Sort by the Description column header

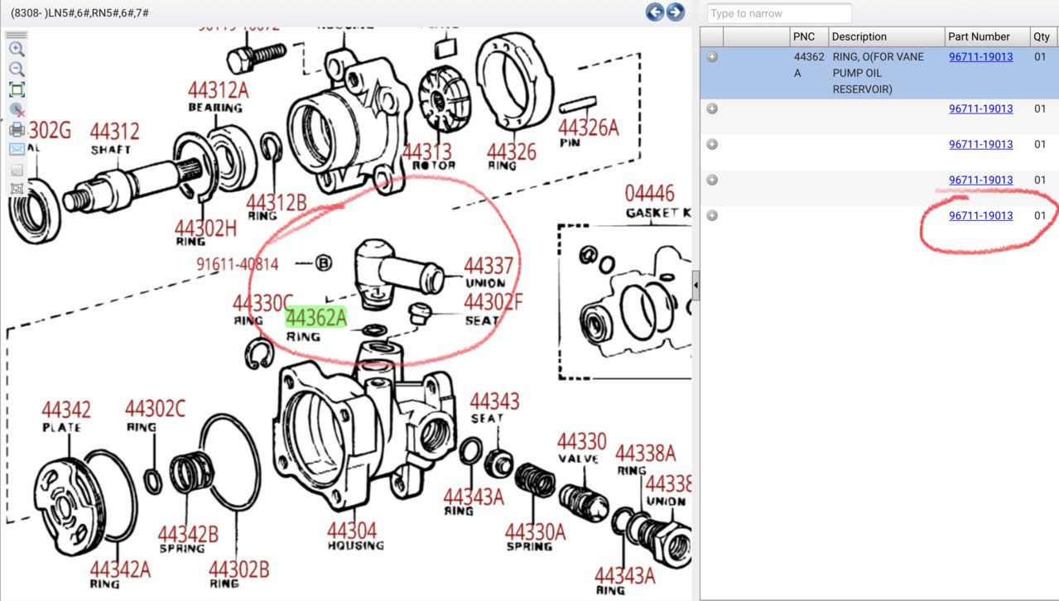click(887, 36)
